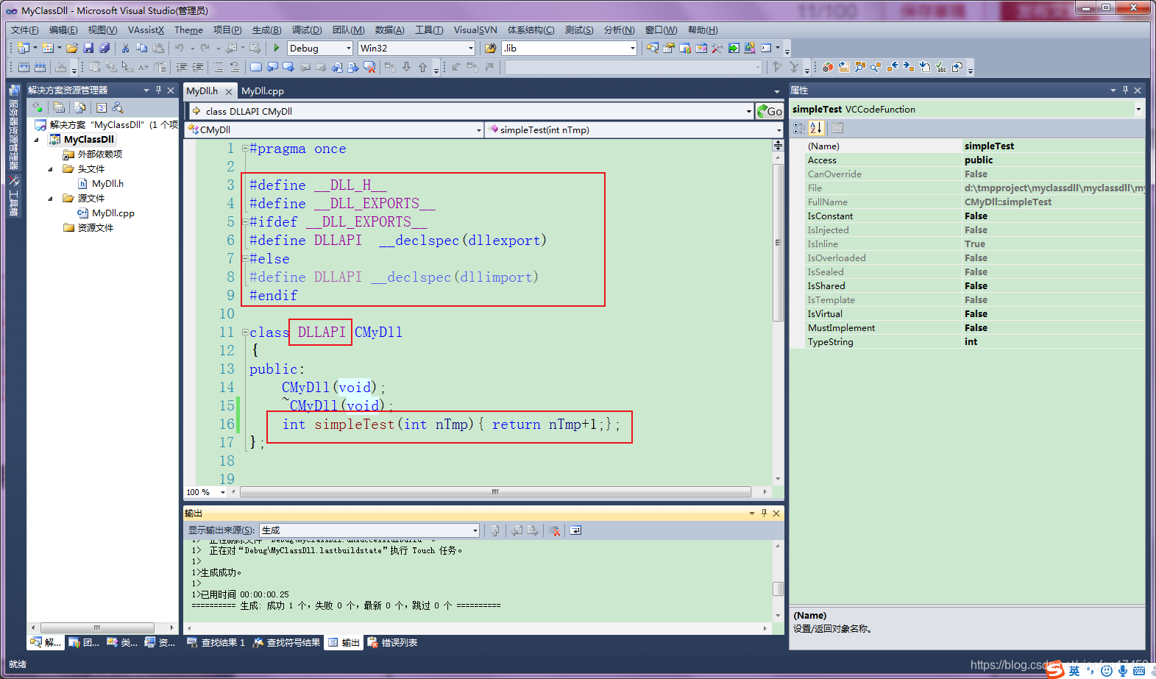Uncomment selected lines icon

click(x=234, y=67)
